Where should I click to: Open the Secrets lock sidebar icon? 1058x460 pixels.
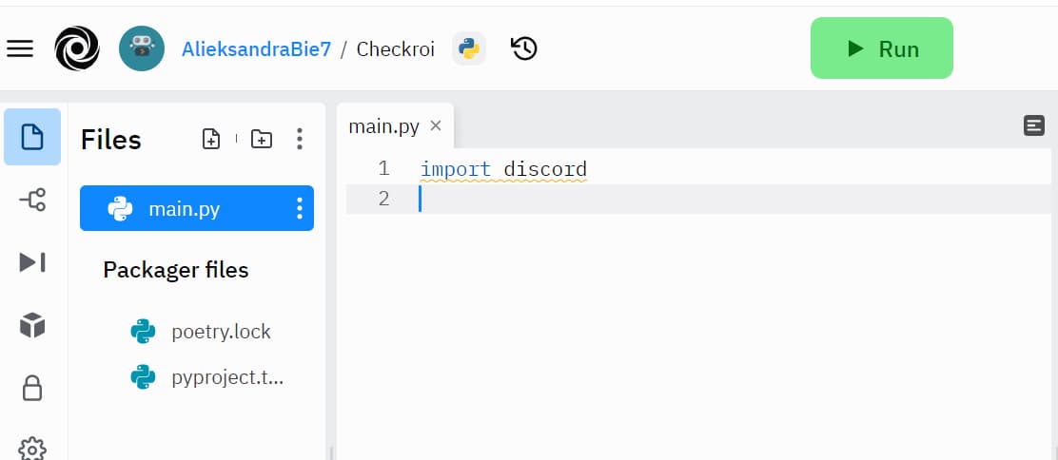pyautogui.click(x=32, y=388)
